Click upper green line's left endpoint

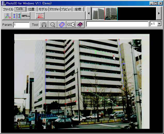[x=79, y=45]
